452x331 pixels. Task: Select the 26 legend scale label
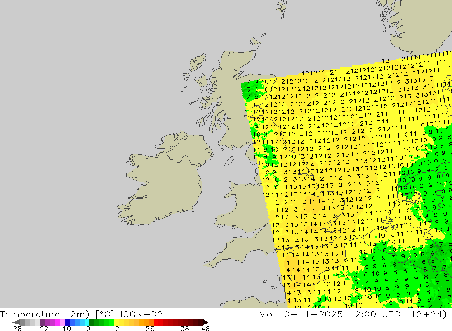pos(150,328)
